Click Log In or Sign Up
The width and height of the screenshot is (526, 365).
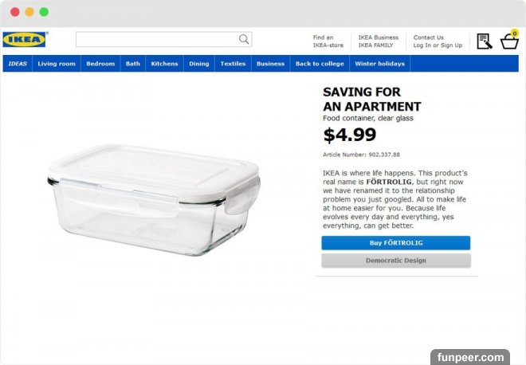[438, 45]
